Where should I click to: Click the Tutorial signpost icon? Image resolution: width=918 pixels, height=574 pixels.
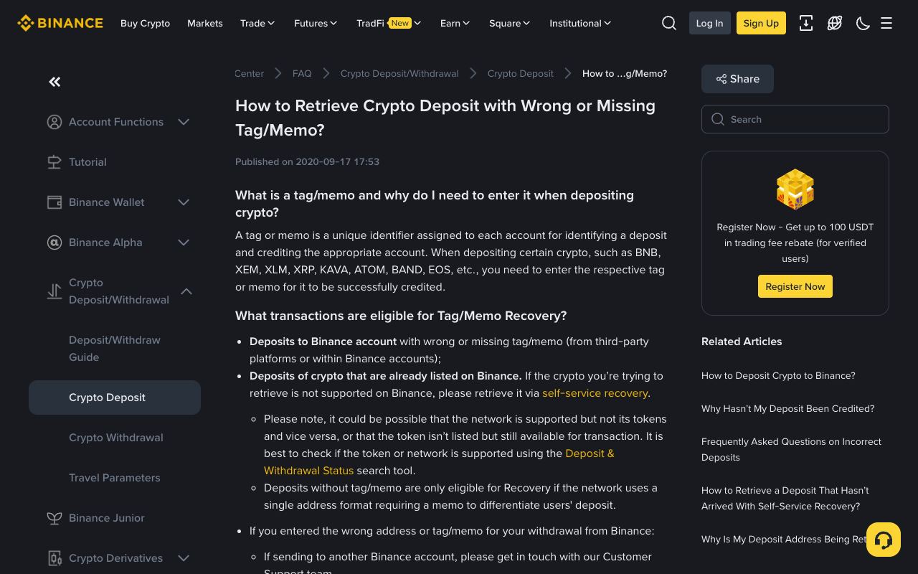pyautogui.click(x=55, y=162)
